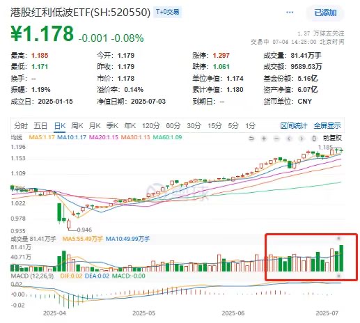Click the rectangular icon beside 前复权
360x323 pixels.
pyautogui.click(x=314, y=139)
